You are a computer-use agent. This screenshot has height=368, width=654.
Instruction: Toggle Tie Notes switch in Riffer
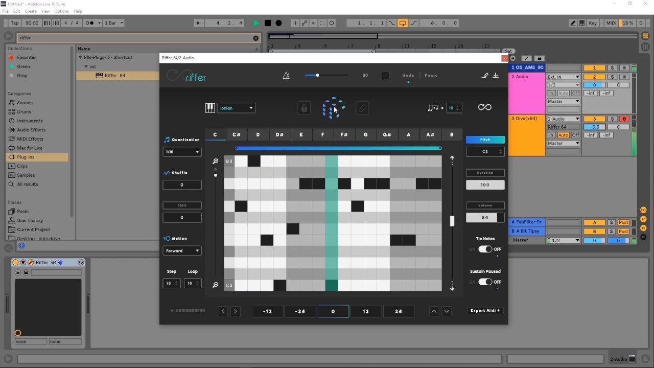485,249
